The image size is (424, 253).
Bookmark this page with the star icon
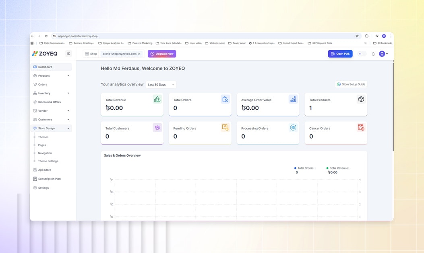tap(357, 36)
